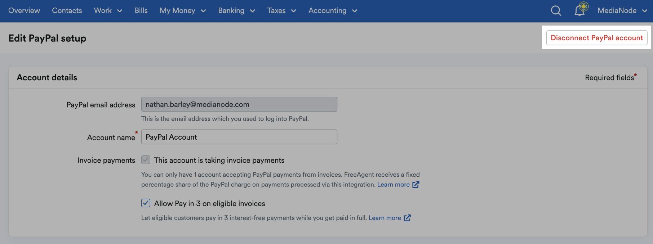
Task: Open the Contacts section
Action: pyautogui.click(x=67, y=11)
